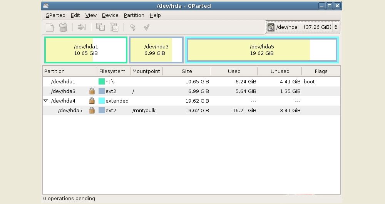Click the Undo last operation icon

pos(132,27)
